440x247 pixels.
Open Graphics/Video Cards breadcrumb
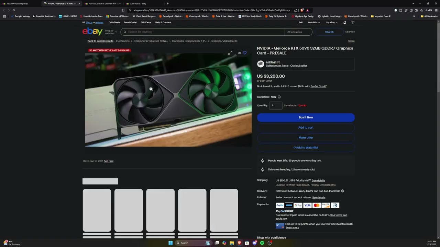224,41
